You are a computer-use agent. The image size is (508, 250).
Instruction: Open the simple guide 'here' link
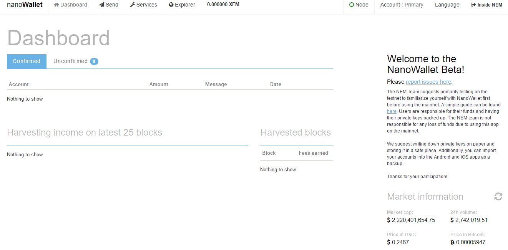(392, 111)
